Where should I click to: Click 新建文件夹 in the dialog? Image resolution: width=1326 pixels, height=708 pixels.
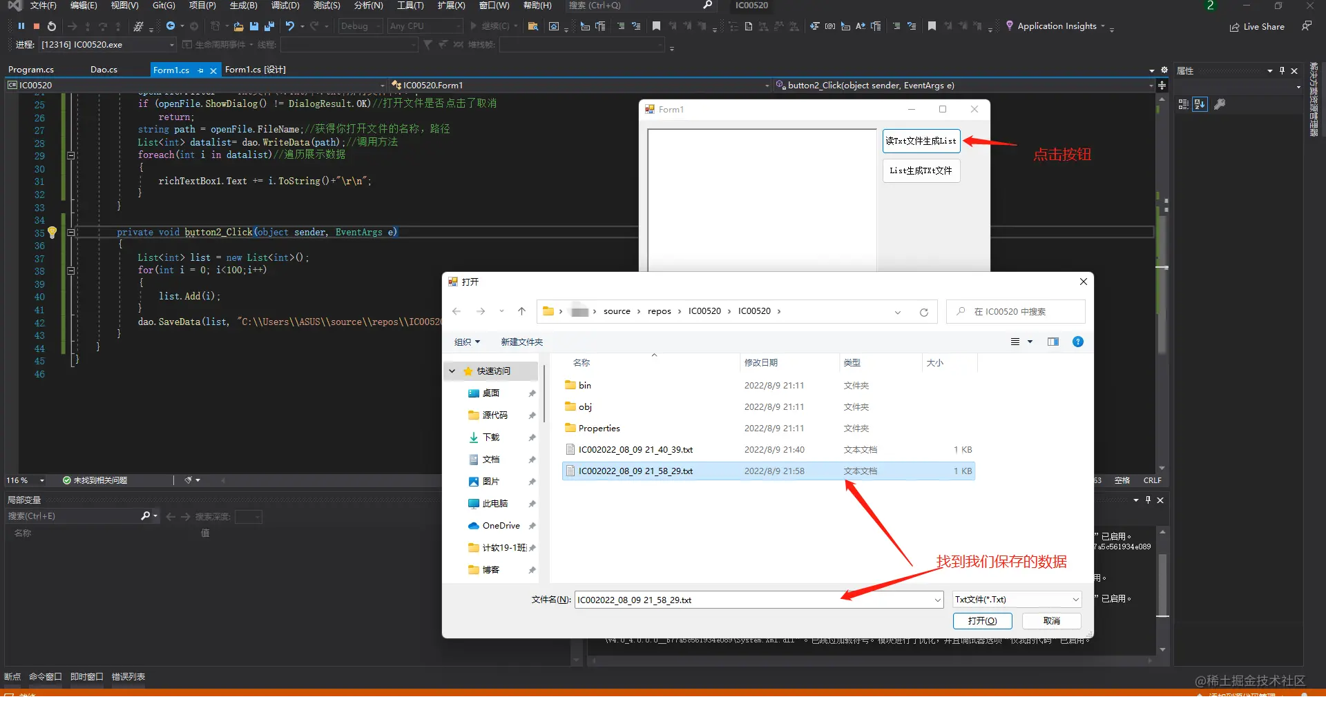tap(521, 342)
